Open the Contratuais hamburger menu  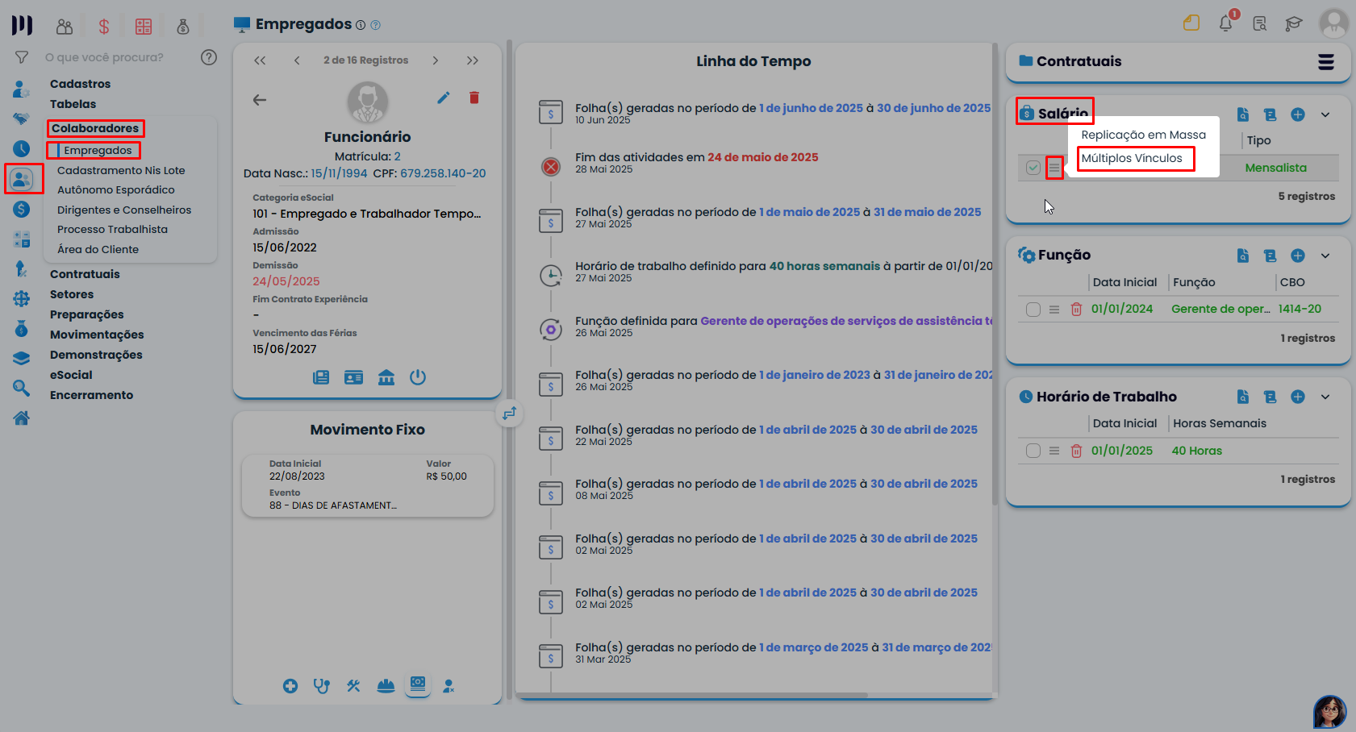click(1326, 62)
